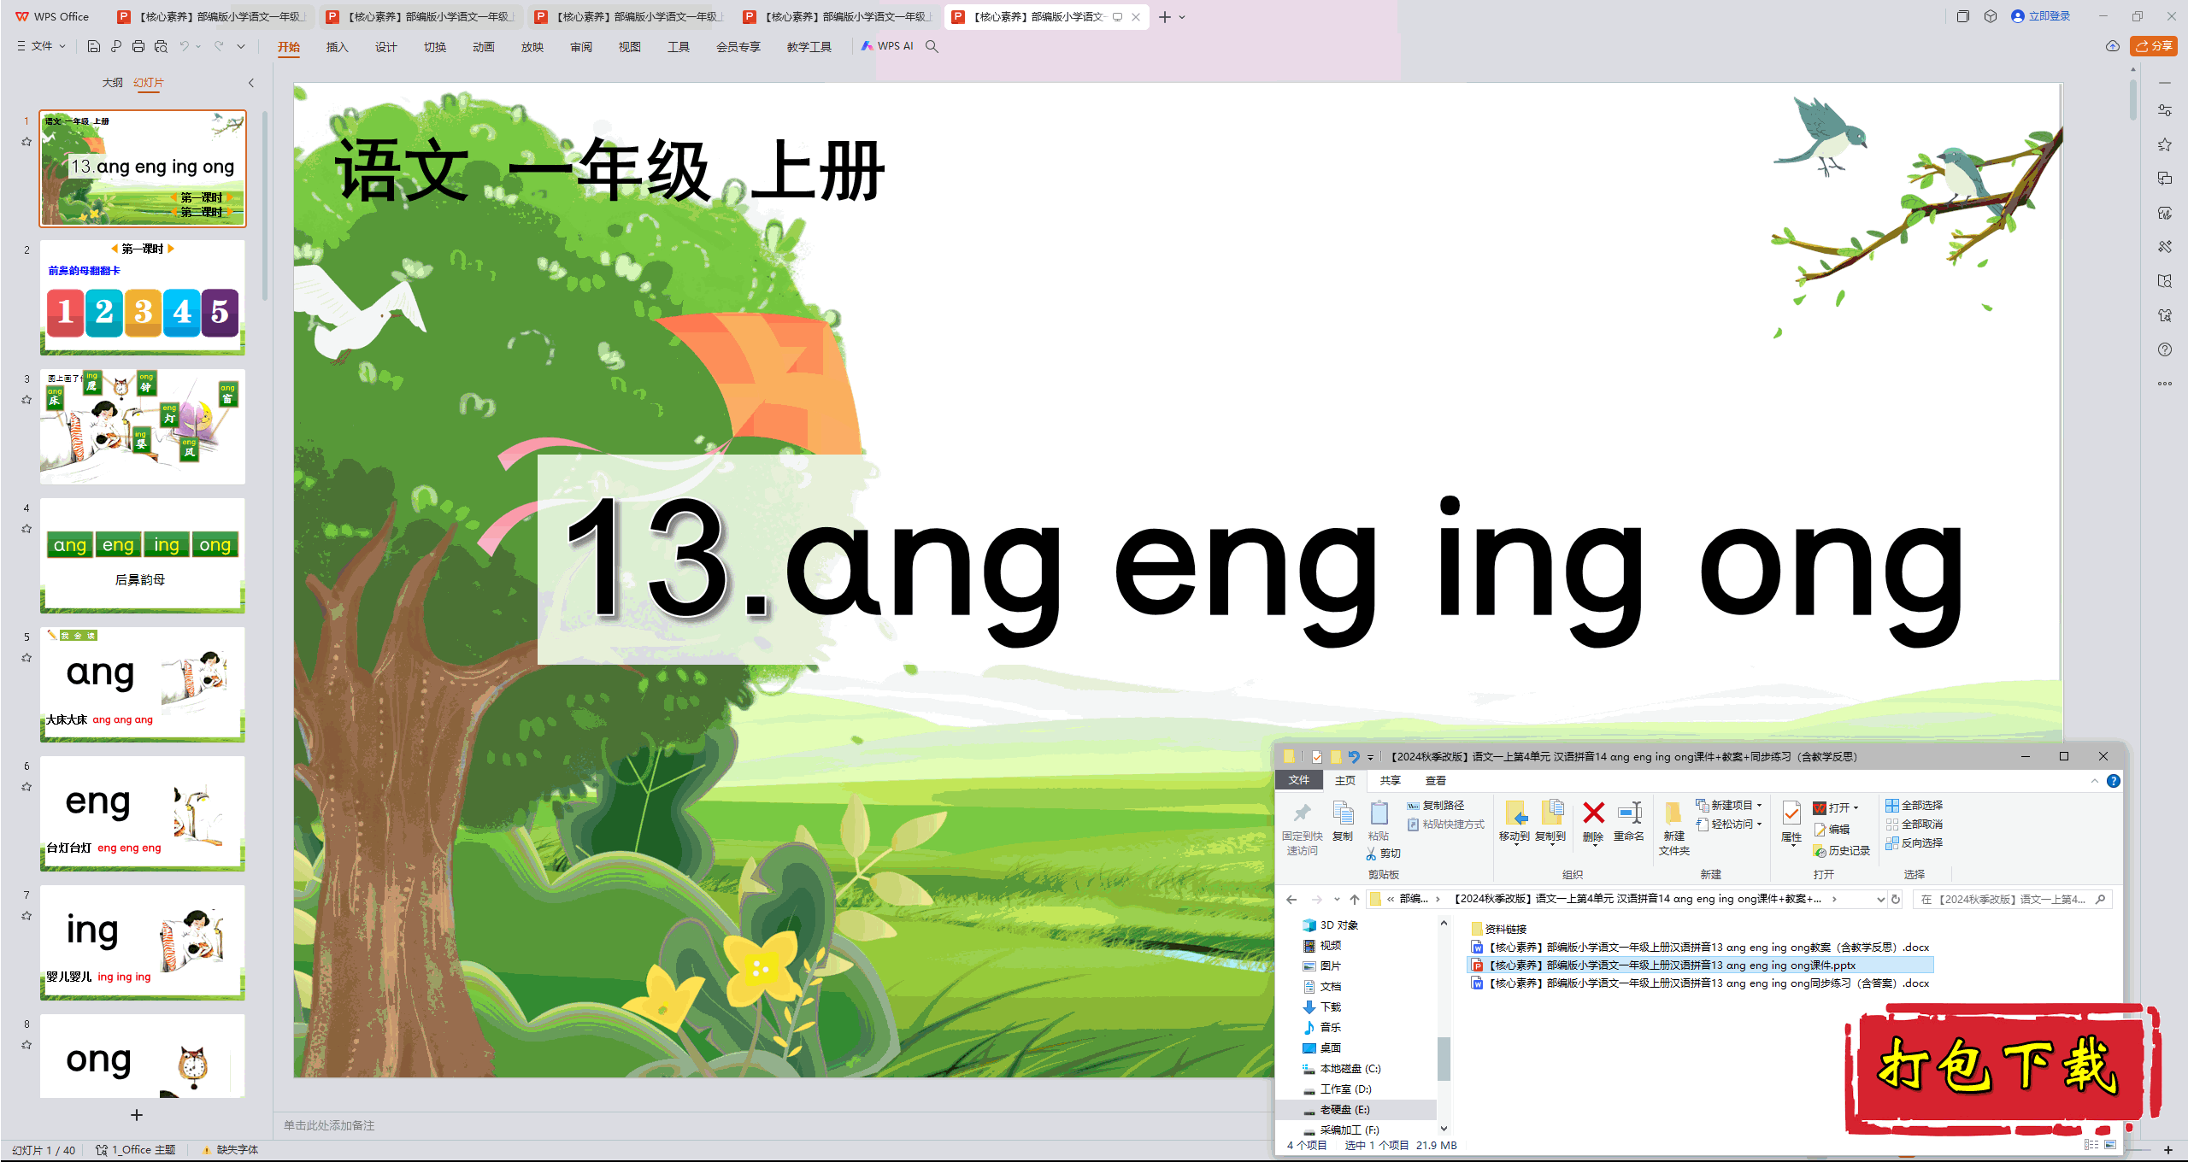The height and width of the screenshot is (1162, 2188).
Task: Switch to the Outline view tab
Action: tap(112, 83)
